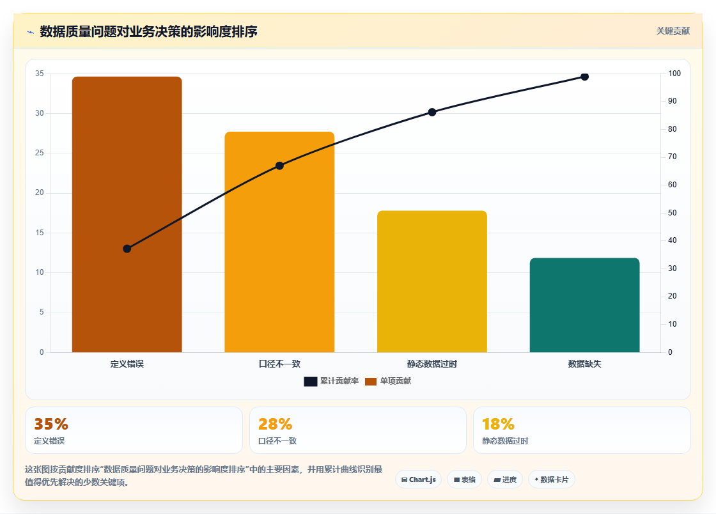Click the 累计贡献率 legend text
716x514 pixels.
point(339,381)
